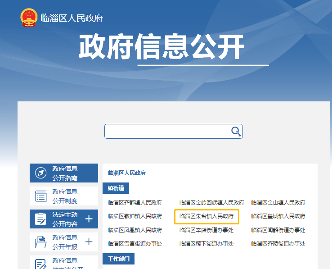Select the 工作部门 section tab
This screenshot has height=269, width=332.
coord(118,259)
